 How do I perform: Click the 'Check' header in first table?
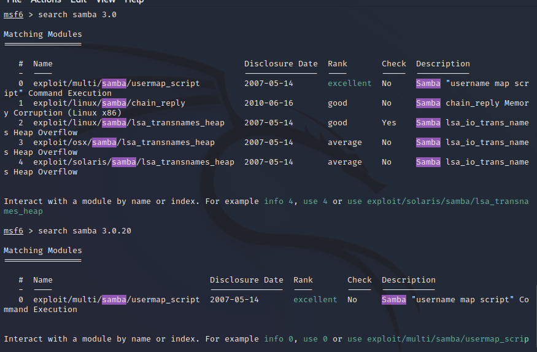pyautogui.click(x=394, y=64)
